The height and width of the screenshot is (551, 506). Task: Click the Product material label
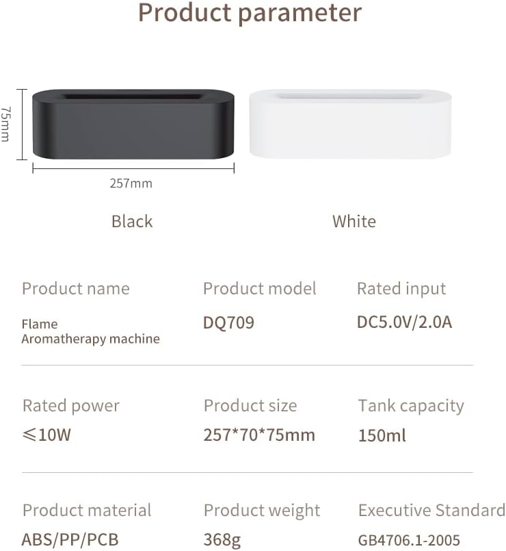[x=87, y=510]
